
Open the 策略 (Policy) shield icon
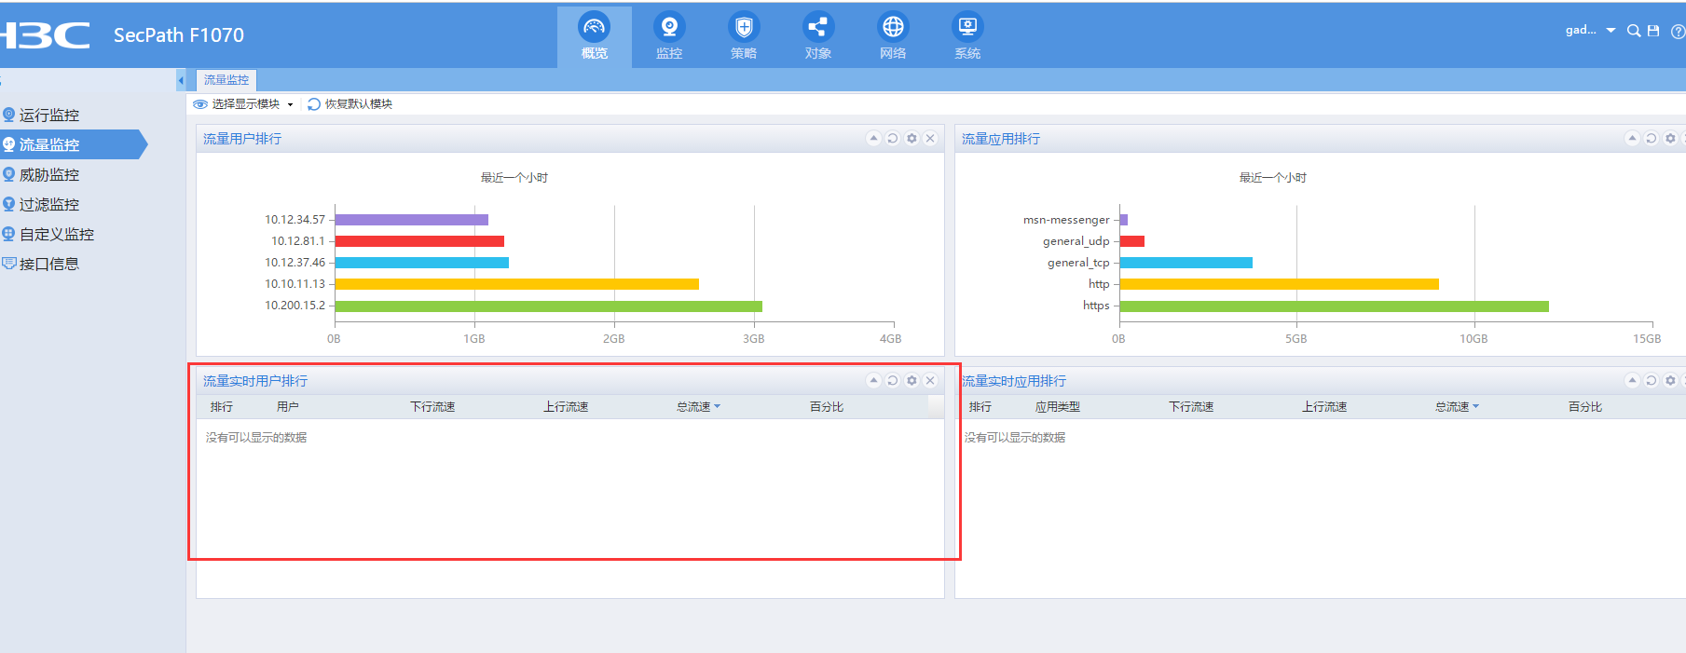click(743, 35)
